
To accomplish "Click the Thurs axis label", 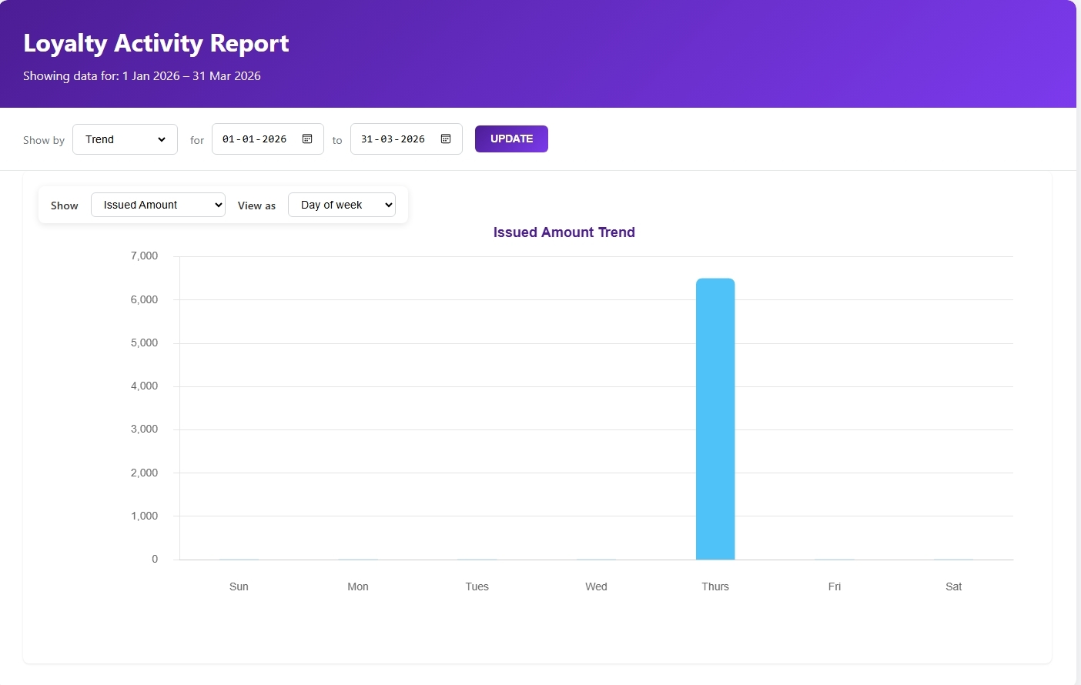I will (x=715, y=586).
